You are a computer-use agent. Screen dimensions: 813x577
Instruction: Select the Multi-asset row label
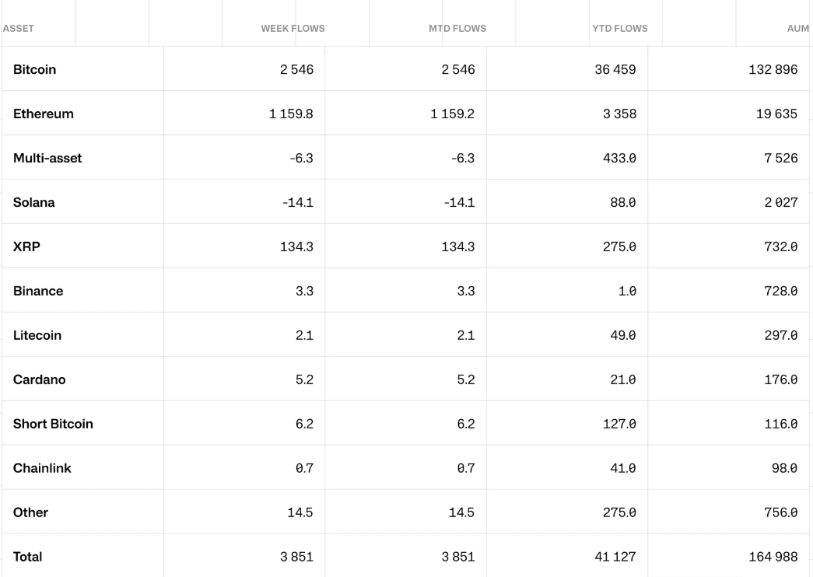tap(47, 158)
